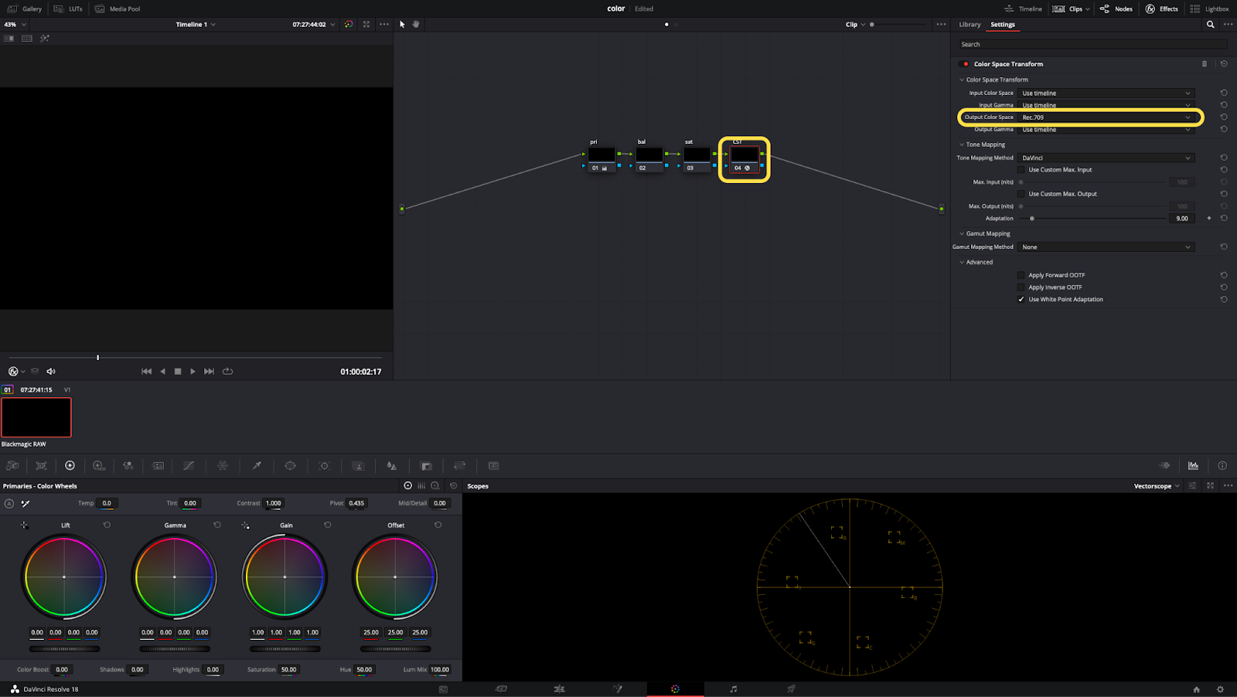
Task: Adjust the Adaptation slider
Action: [1032, 219]
